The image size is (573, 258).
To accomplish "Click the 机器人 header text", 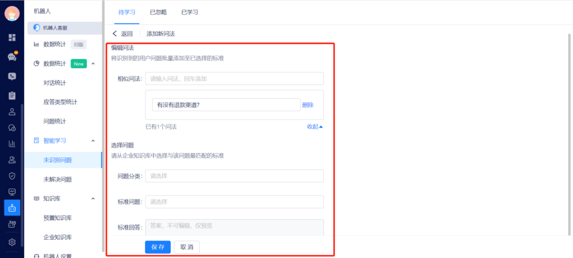I will click(43, 11).
